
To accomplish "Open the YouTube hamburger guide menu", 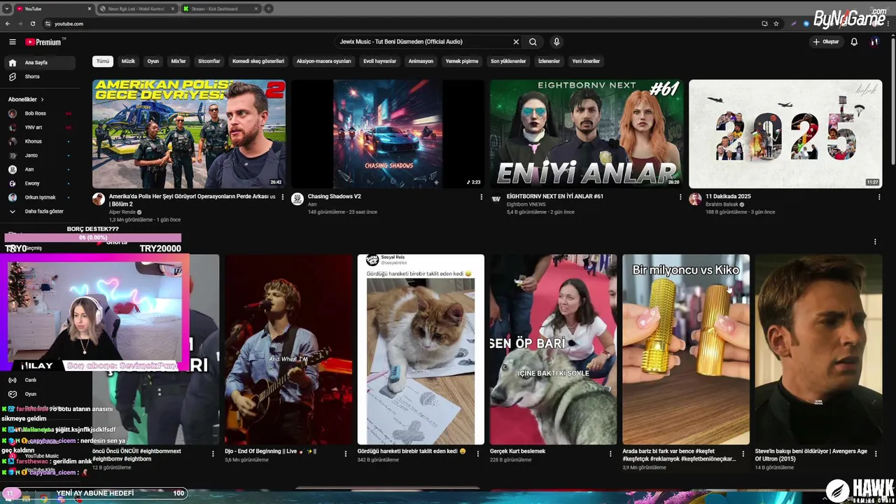I will 12,42.
